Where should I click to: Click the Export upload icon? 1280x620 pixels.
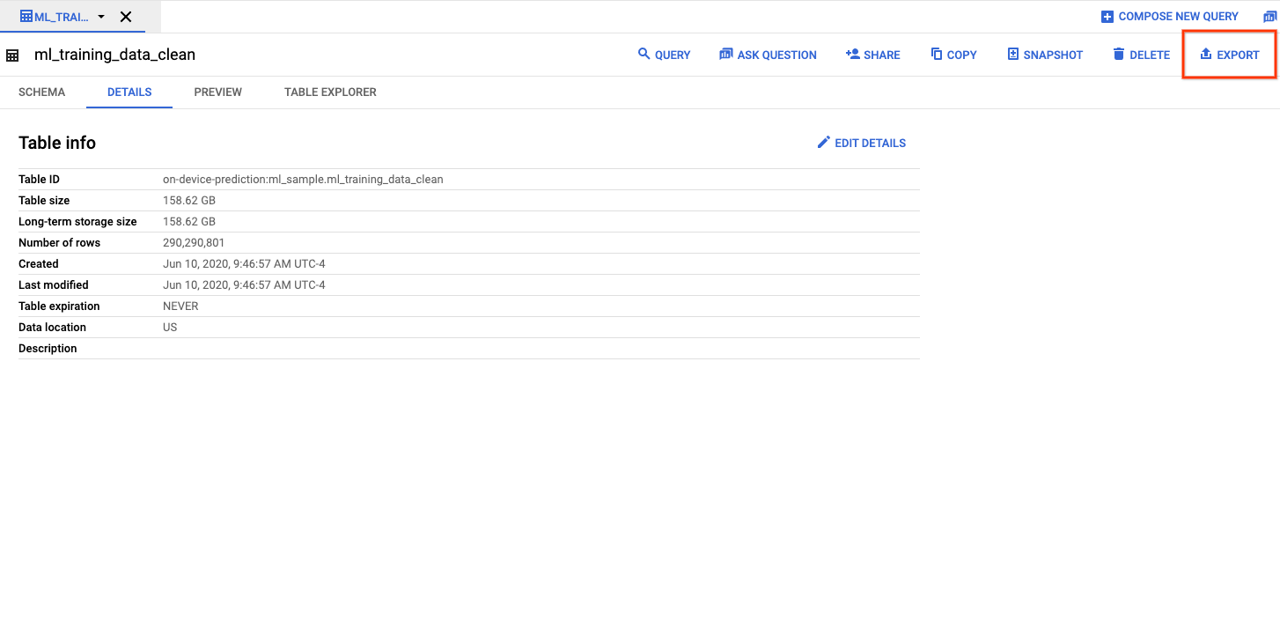click(x=1206, y=55)
